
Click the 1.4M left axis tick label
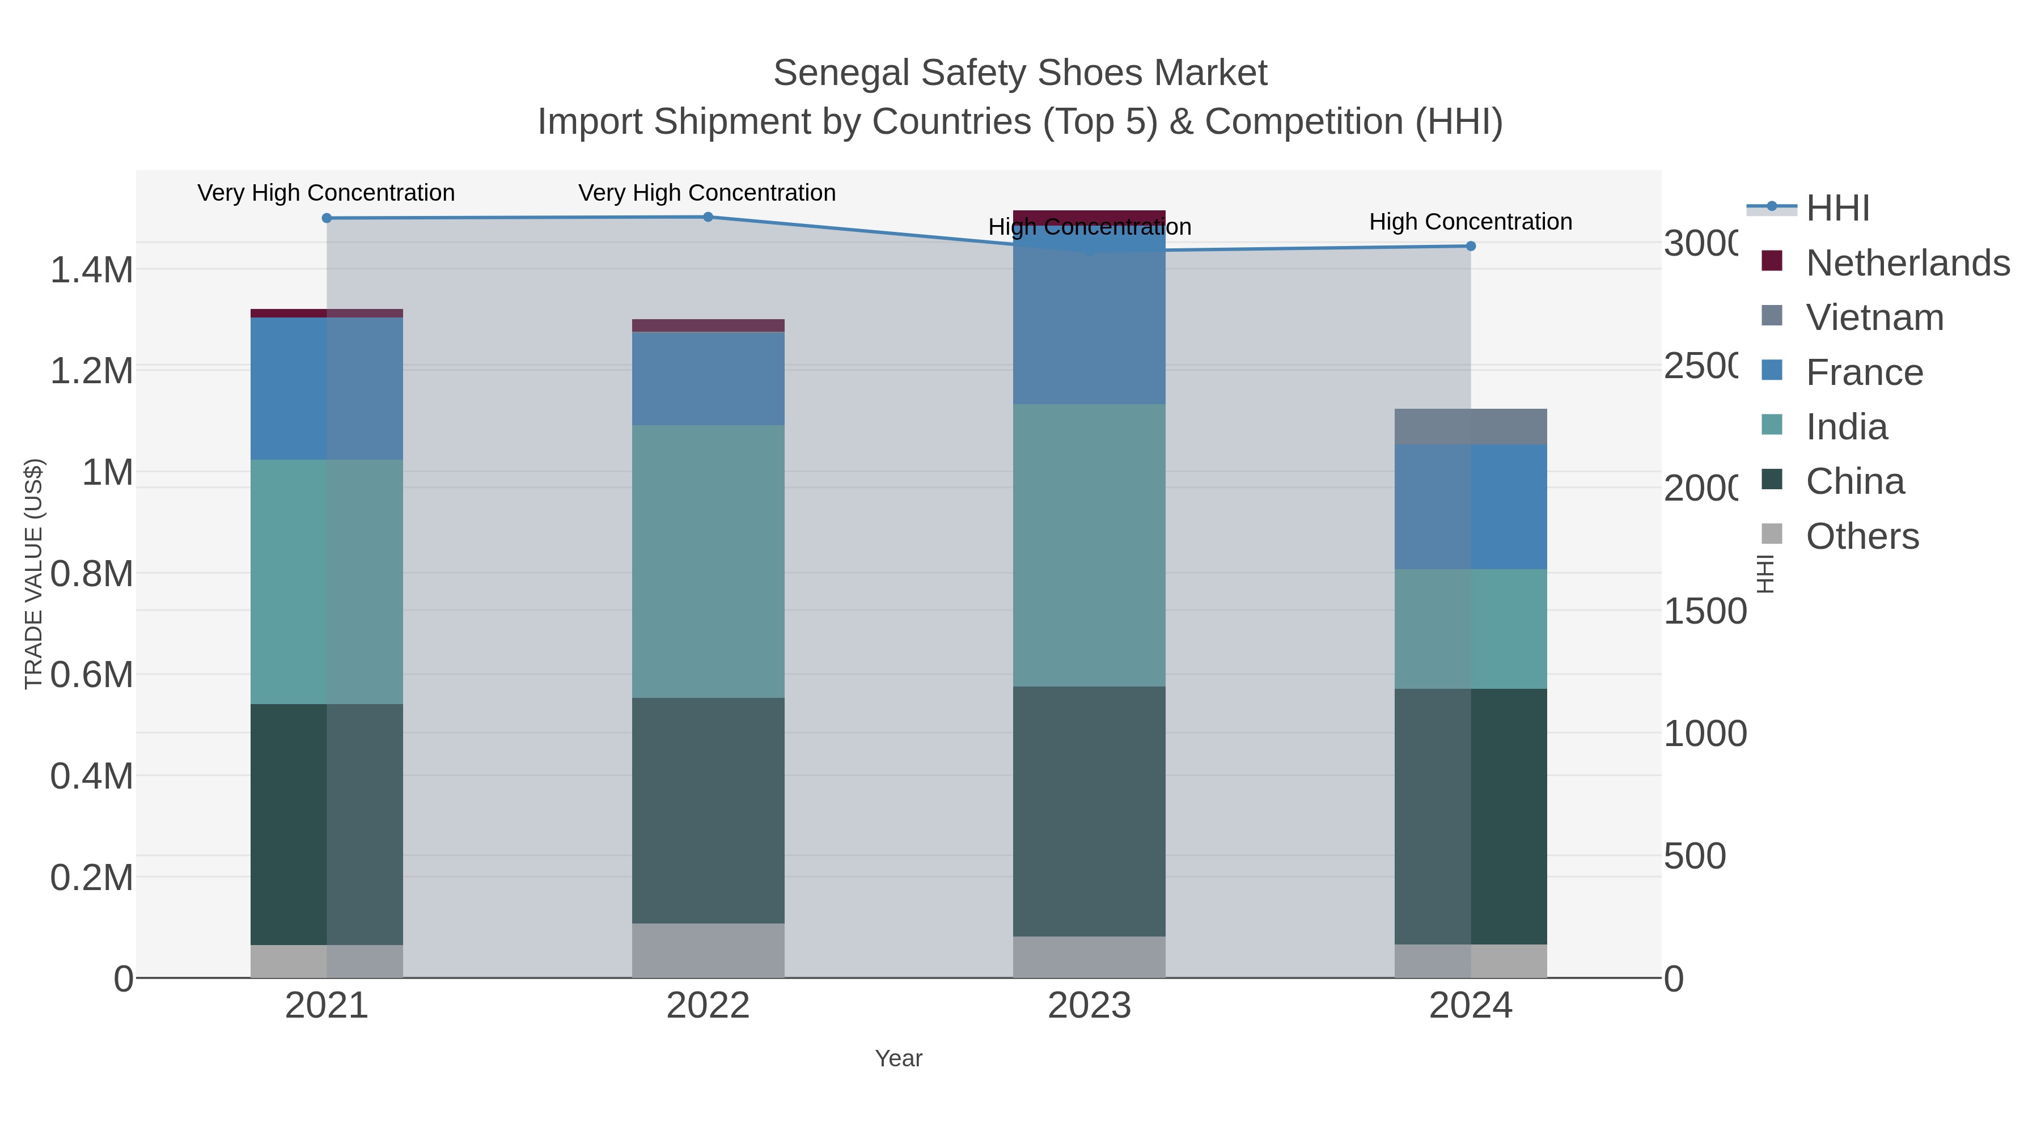(92, 270)
